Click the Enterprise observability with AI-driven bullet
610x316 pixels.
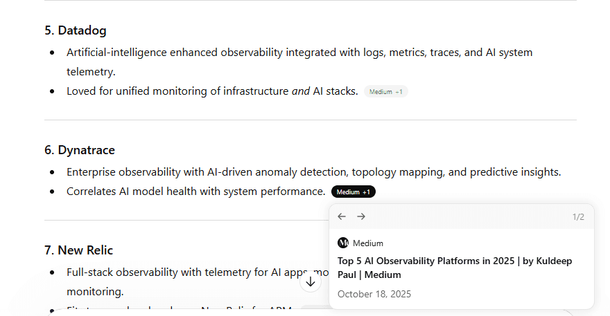pos(314,172)
